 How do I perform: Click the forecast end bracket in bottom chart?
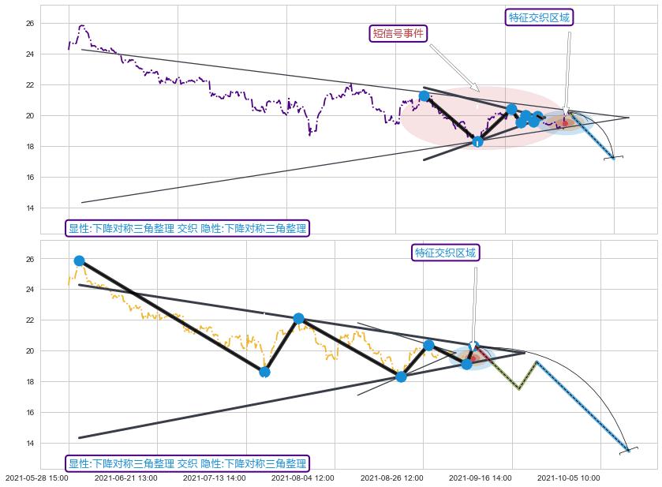[629, 450]
